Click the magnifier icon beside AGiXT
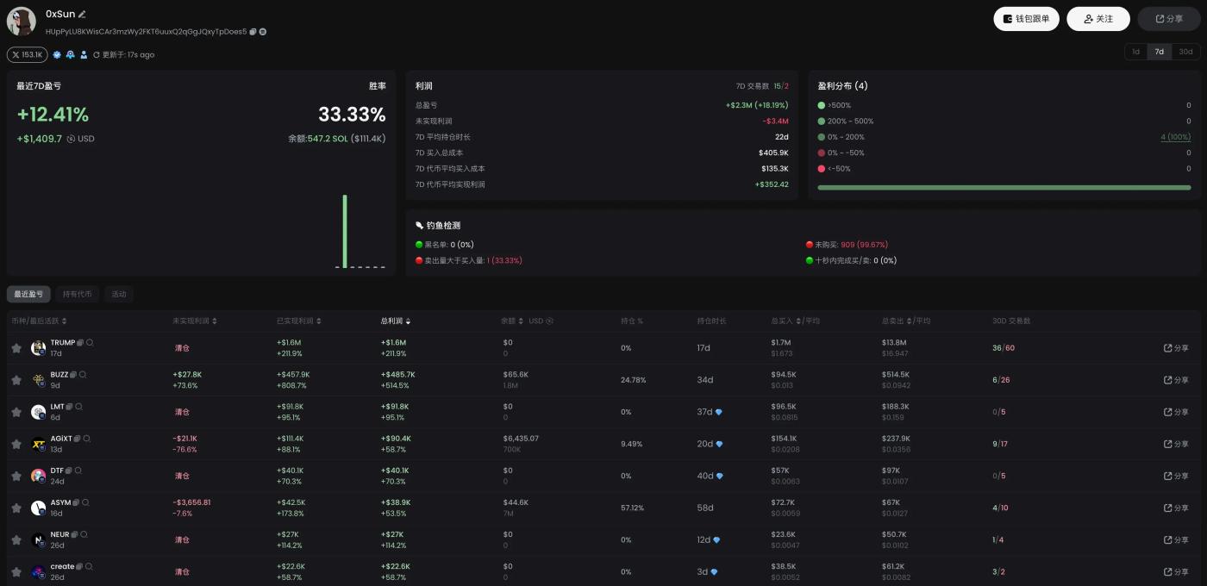Image resolution: width=1207 pixels, height=586 pixels. (87, 439)
